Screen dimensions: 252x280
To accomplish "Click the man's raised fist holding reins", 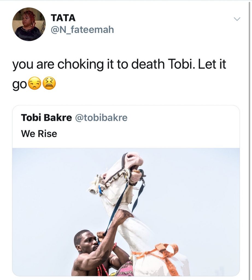I will [101, 235].
